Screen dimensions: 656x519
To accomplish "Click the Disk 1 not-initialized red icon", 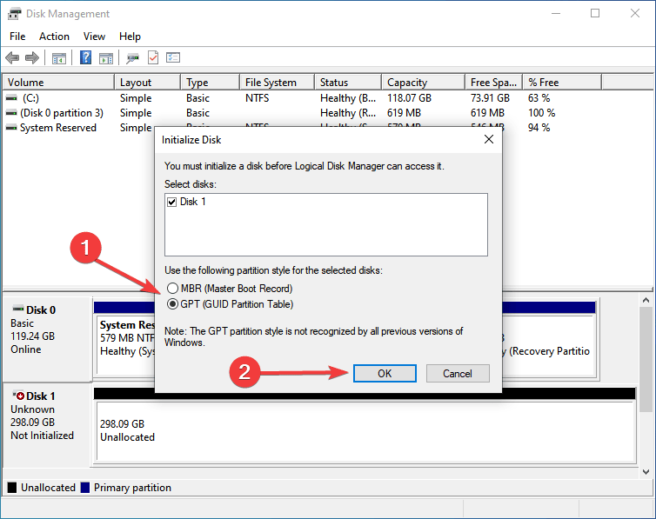I will pyautogui.click(x=18, y=396).
